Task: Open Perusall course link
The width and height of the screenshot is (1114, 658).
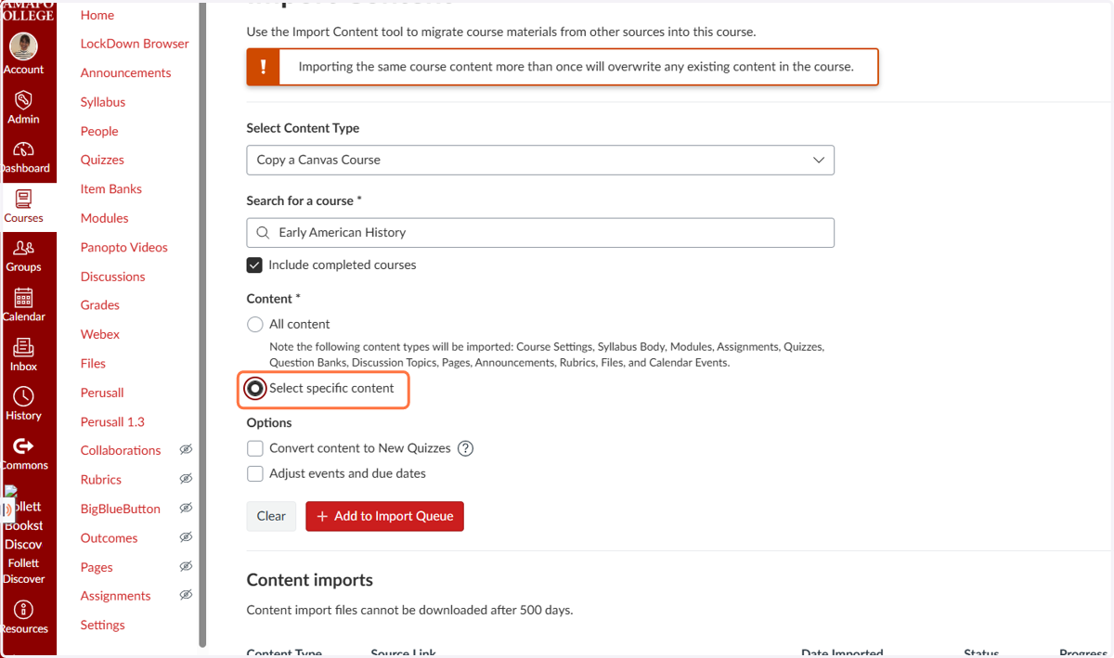Action: (x=102, y=393)
